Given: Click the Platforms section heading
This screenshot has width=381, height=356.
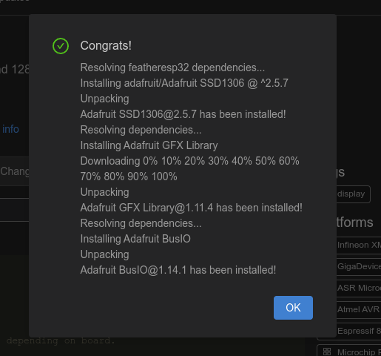Looking at the screenshot, I should (354, 222).
